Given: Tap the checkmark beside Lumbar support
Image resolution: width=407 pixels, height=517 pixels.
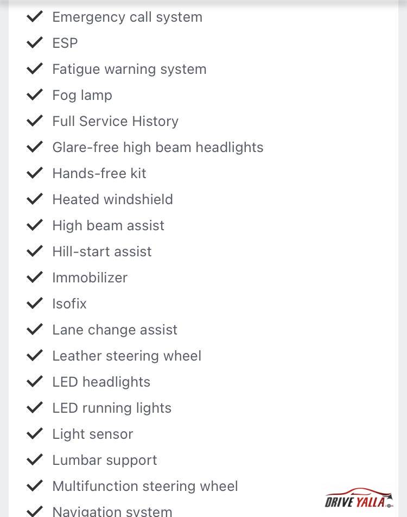Looking at the screenshot, I should pos(35,459).
